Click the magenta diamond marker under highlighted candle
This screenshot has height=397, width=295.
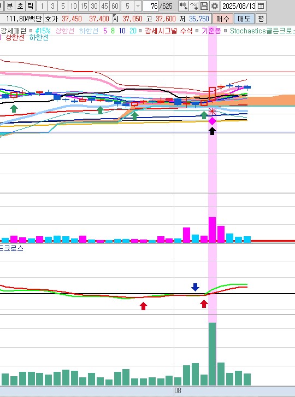tap(213, 121)
